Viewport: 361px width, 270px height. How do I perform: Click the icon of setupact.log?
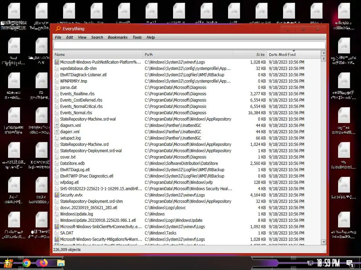click(x=57, y=138)
